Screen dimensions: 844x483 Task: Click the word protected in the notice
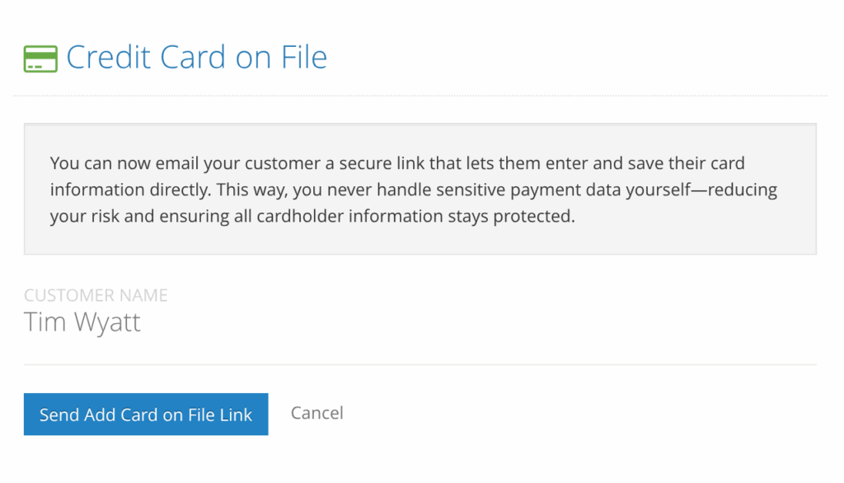(x=532, y=218)
